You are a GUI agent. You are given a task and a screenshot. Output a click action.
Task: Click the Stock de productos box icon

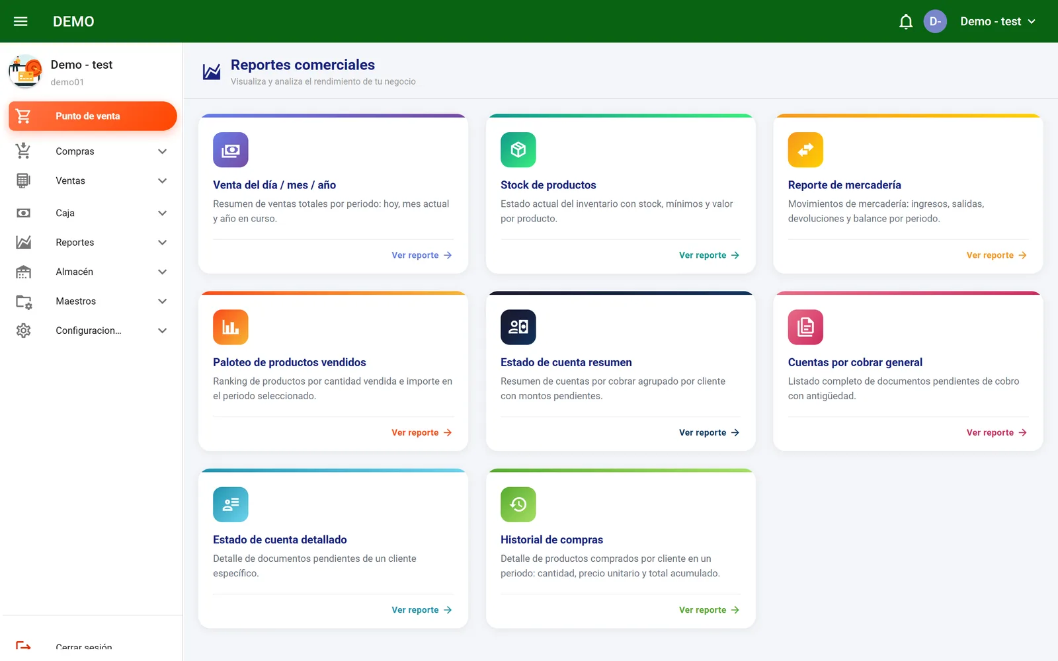(518, 150)
